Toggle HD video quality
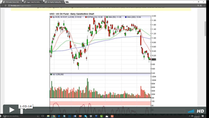Screen dimensions: 209x118 click(200, 111)
